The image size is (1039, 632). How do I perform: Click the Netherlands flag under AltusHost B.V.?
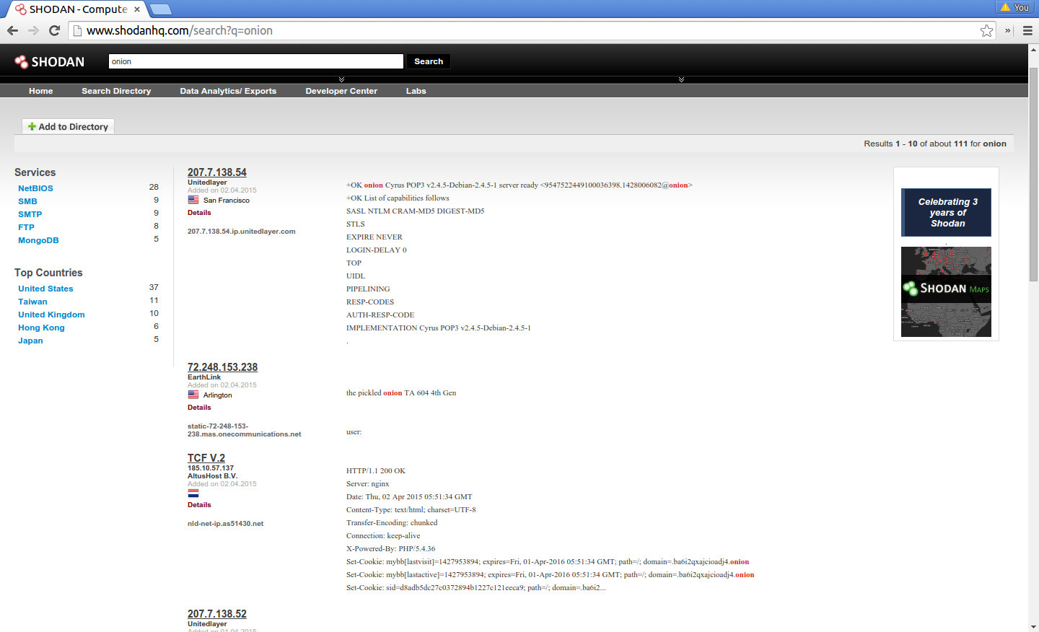click(x=193, y=493)
